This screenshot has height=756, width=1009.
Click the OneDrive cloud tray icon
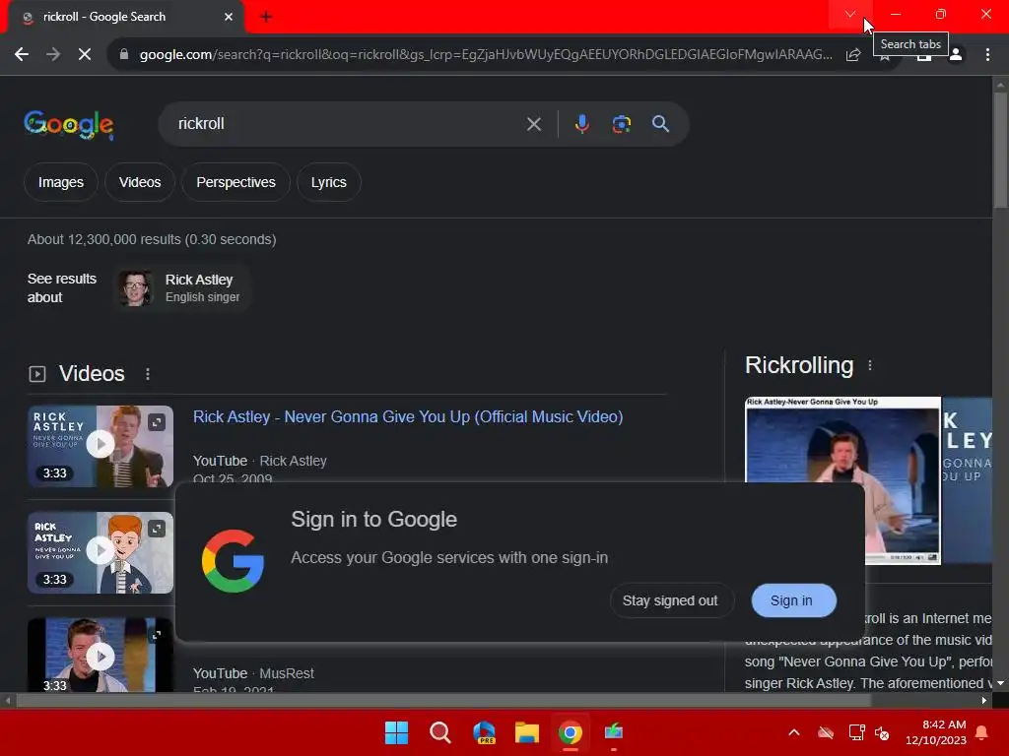tap(827, 732)
